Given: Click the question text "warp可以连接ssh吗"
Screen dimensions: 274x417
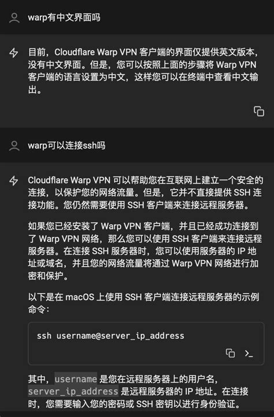Looking at the screenshot, I should 66,146.
